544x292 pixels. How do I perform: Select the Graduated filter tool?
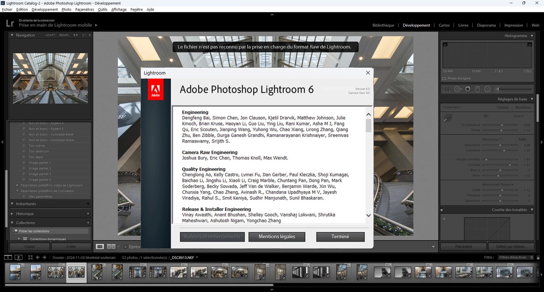477,89
